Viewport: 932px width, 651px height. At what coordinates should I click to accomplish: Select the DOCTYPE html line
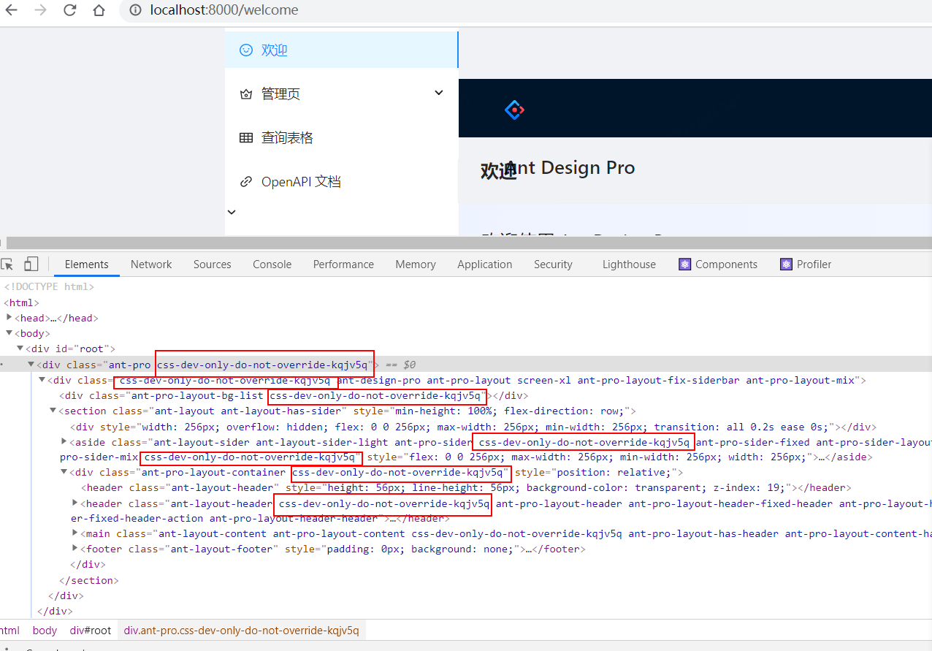pos(49,286)
